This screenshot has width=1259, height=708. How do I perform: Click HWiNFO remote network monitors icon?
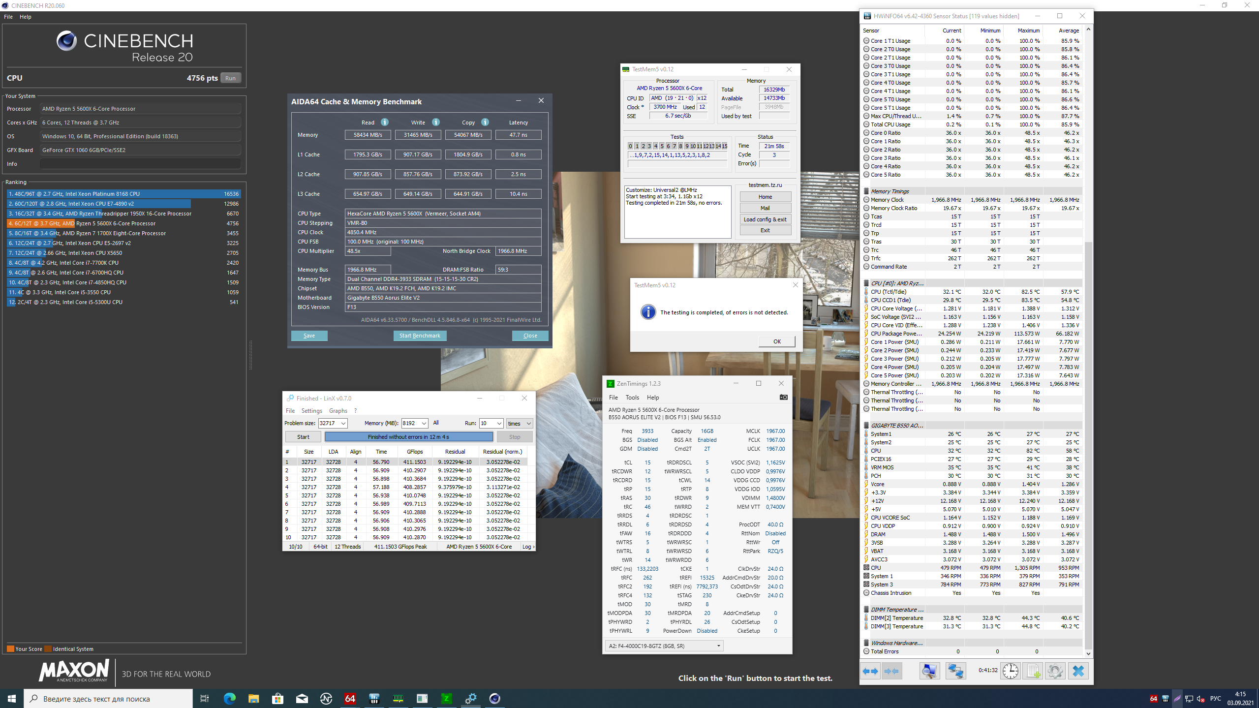[955, 671]
